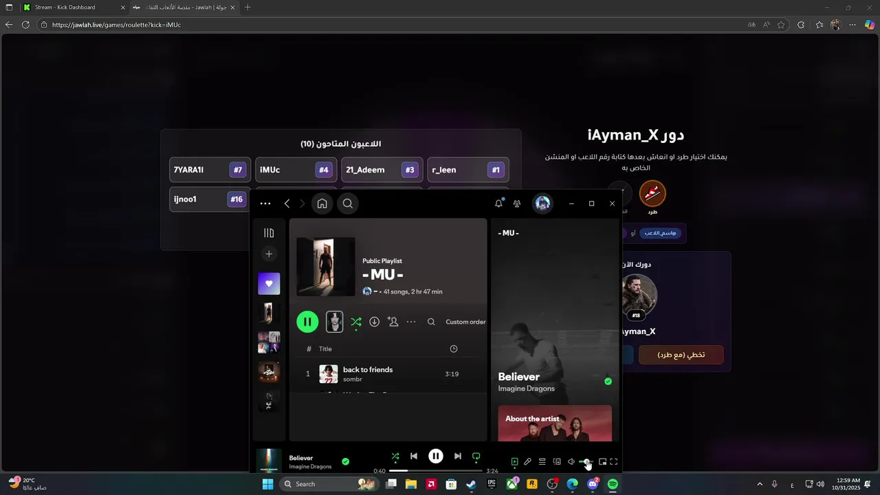This screenshot has height=495, width=880.
Task: Open Copilot in Edge toolbar
Action: pyautogui.click(x=870, y=25)
